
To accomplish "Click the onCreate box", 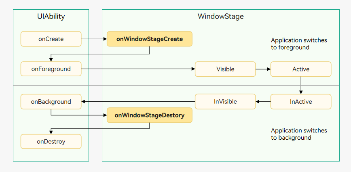I will click(x=51, y=39).
